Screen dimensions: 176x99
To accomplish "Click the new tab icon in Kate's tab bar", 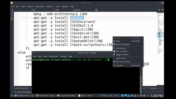I will pyautogui.click(x=159, y=10).
